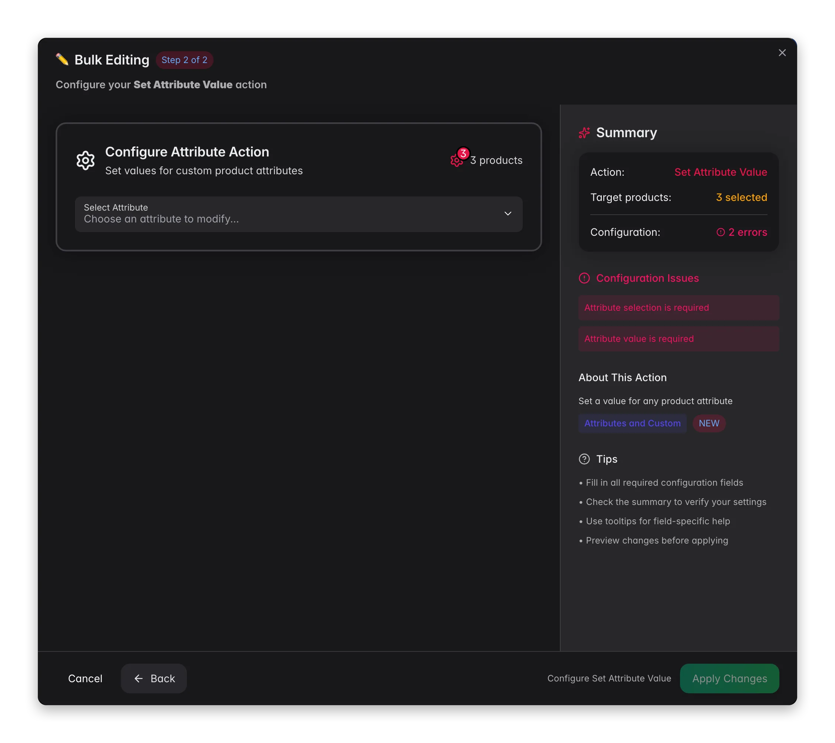Screen dimensions: 835x743
Task: Click the warning icon beside Configuration Issues
Action: pos(584,278)
